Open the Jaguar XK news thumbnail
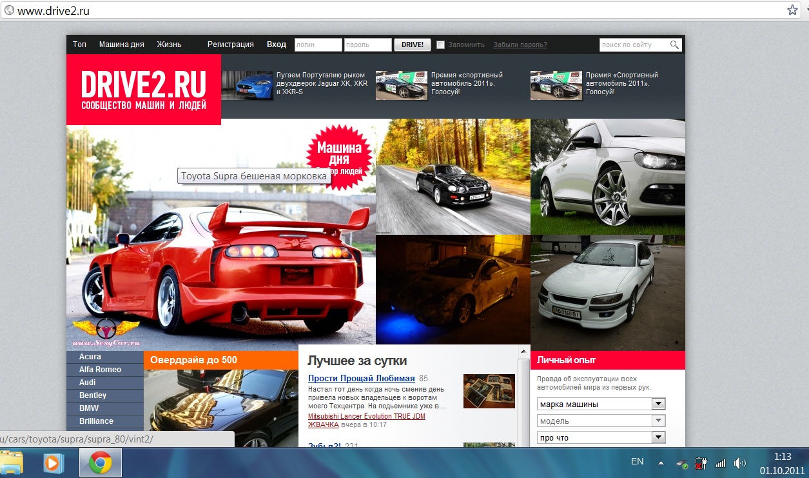This screenshot has height=478, width=809. coord(247,85)
